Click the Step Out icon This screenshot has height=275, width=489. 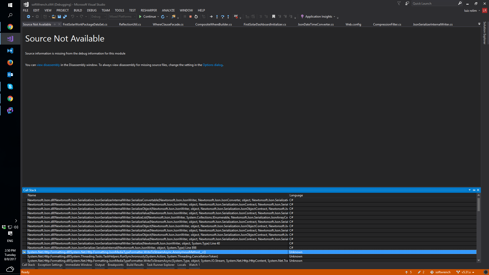228,17
